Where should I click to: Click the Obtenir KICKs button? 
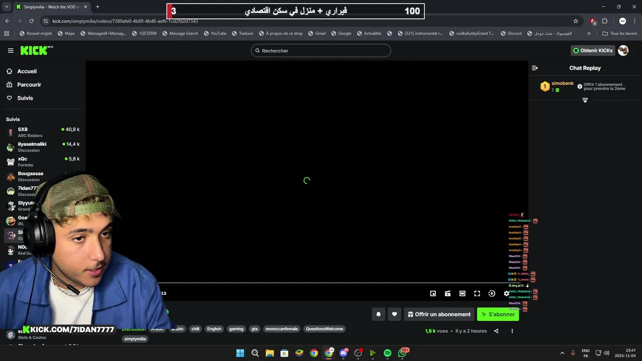(x=593, y=50)
